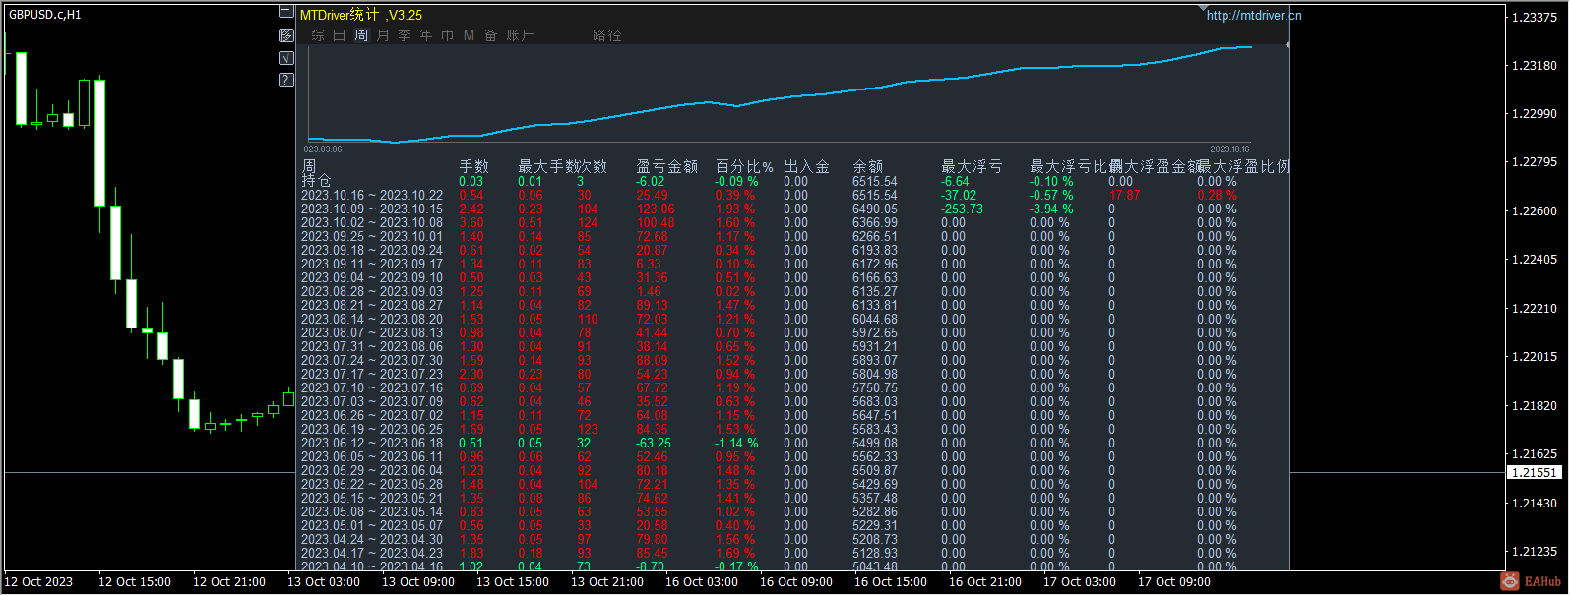Open help with the ? icon

pos(286,80)
